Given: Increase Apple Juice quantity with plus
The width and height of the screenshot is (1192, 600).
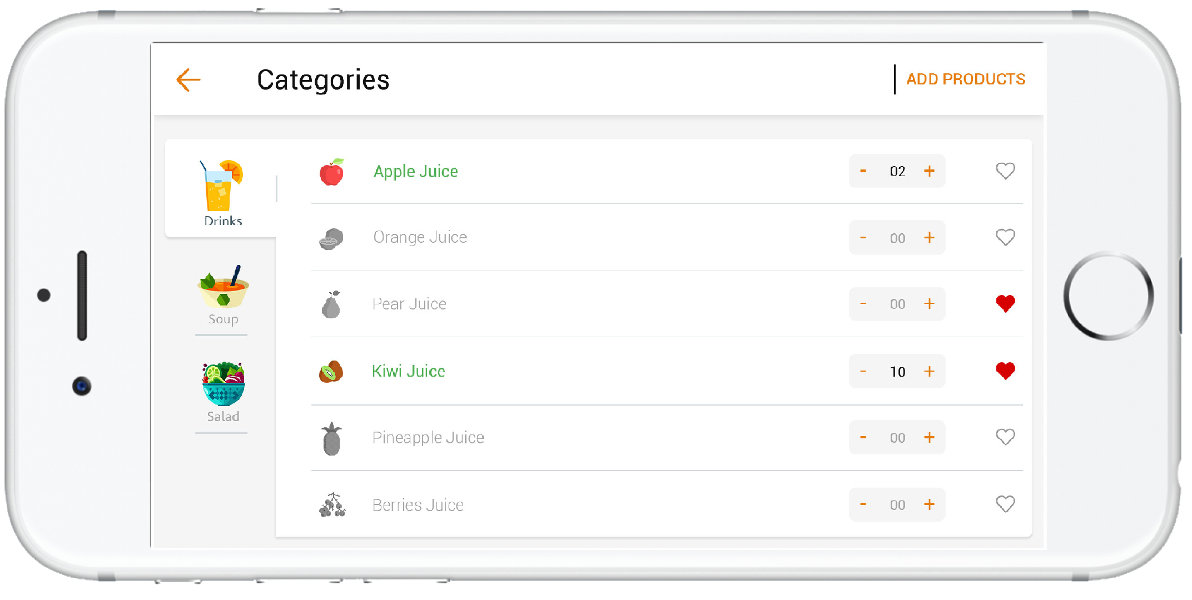Looking at the screenshot, I should click(929, 171).
